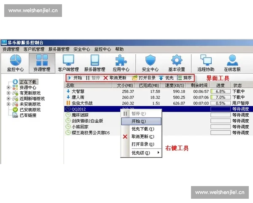Viewport: 253px width, 203px height.
Task: Click the pause icon beside 虫虫大作战
Action: coord(68,103)
